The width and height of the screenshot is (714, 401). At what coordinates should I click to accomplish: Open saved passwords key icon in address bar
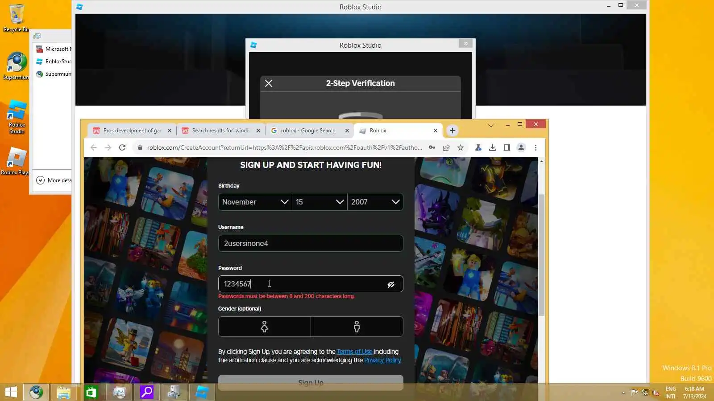click(x=432, y=147)
